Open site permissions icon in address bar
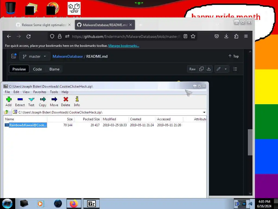This screenshot has width=278, height=209. point(67,36)
